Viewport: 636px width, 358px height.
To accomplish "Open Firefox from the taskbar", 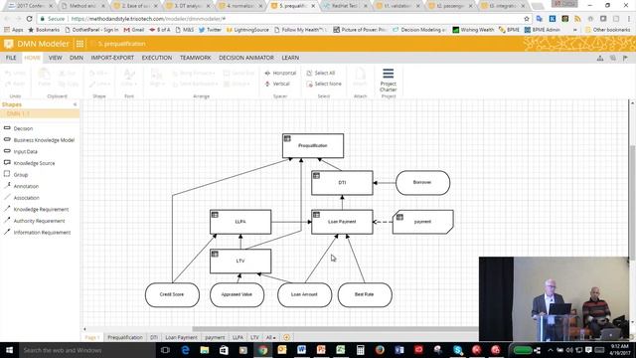I will (380, 350).
